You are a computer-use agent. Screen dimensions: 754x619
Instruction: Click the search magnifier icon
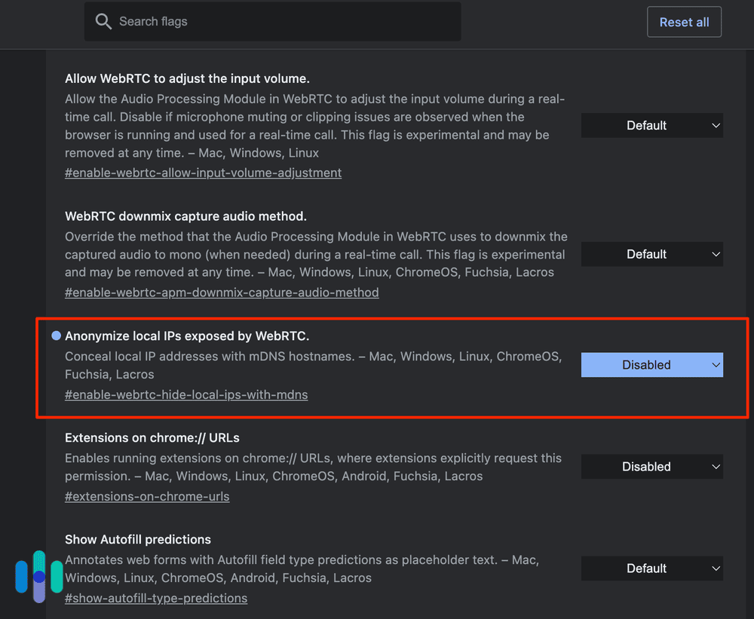[103, 21]
